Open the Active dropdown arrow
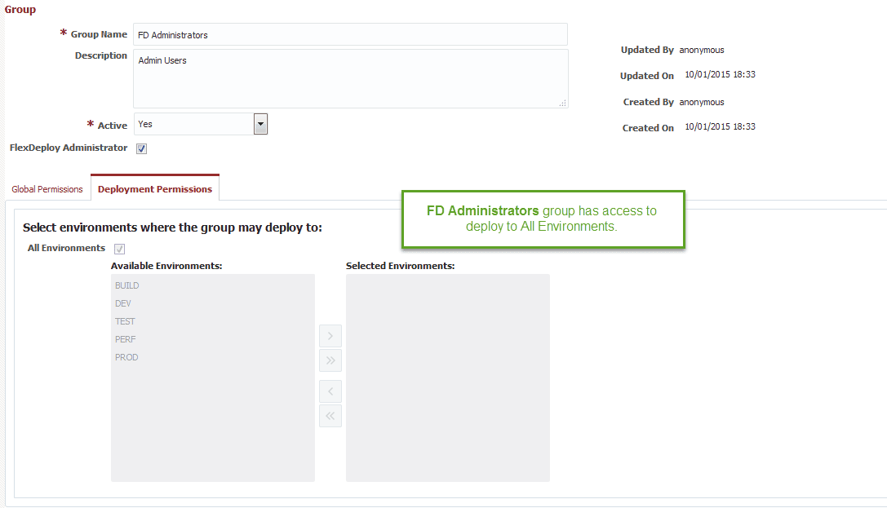The height and width of the screenshot is (508, 887). pos(260,124)
